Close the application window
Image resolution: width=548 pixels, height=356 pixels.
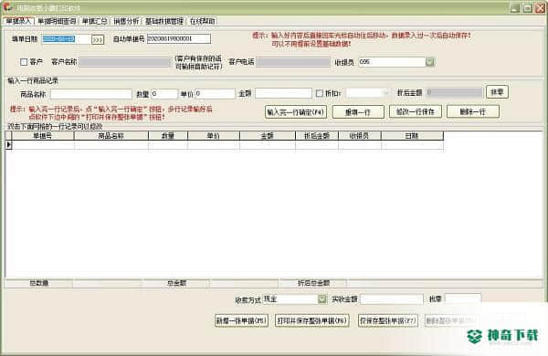[540, 7]
